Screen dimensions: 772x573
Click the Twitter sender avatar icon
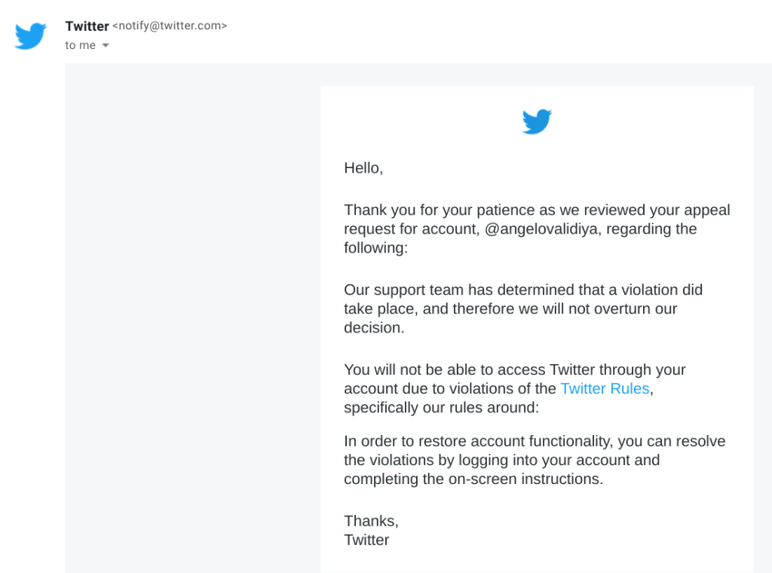(31, 35)
